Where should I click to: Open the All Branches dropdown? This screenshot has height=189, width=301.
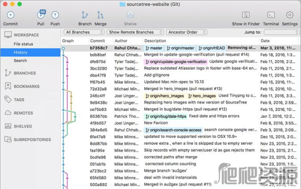pyautogui.click(x=84, y=32)
